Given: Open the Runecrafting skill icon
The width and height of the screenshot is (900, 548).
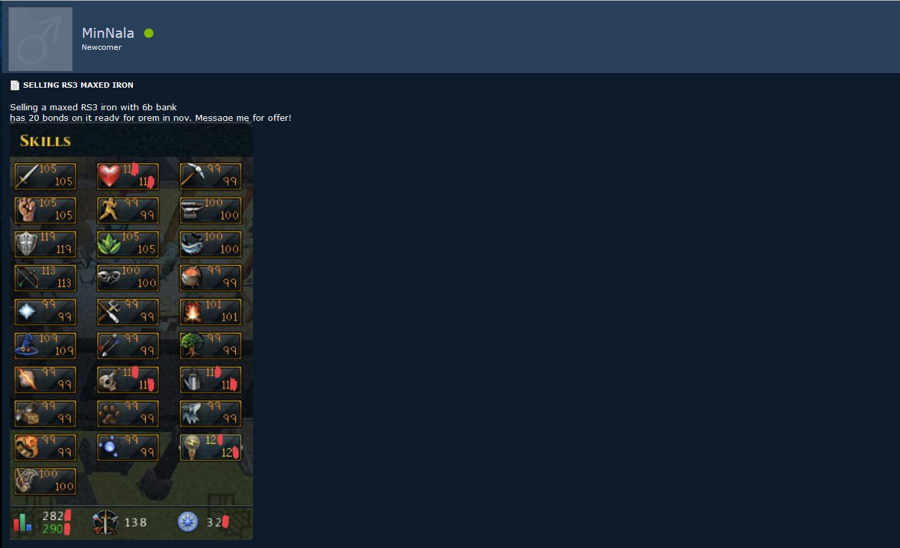Looking at the screenshot, I should (x=29, y=379).
